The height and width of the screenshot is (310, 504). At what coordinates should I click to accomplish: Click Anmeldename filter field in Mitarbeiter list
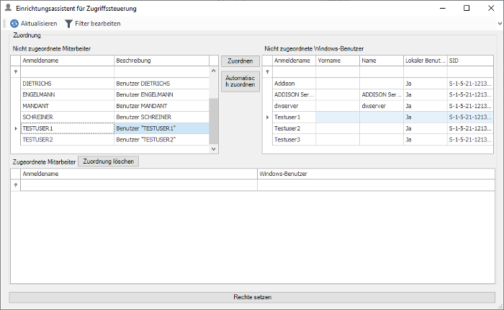point(68,72)
